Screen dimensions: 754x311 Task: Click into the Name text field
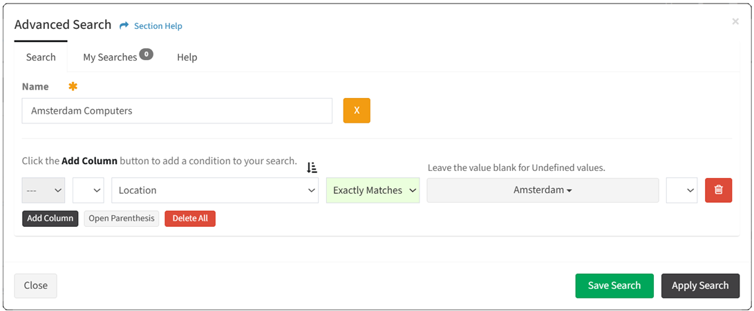pos(177,110)
